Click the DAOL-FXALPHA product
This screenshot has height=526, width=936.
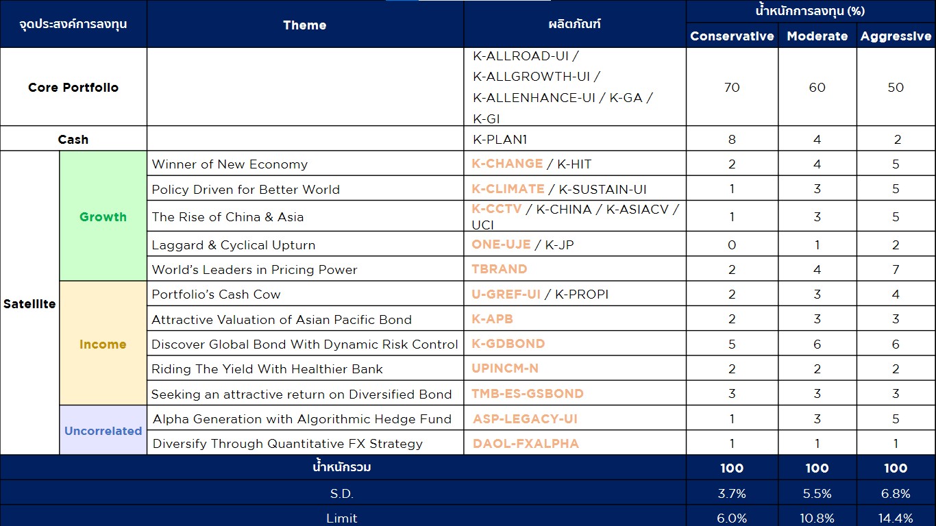(526, 444)
